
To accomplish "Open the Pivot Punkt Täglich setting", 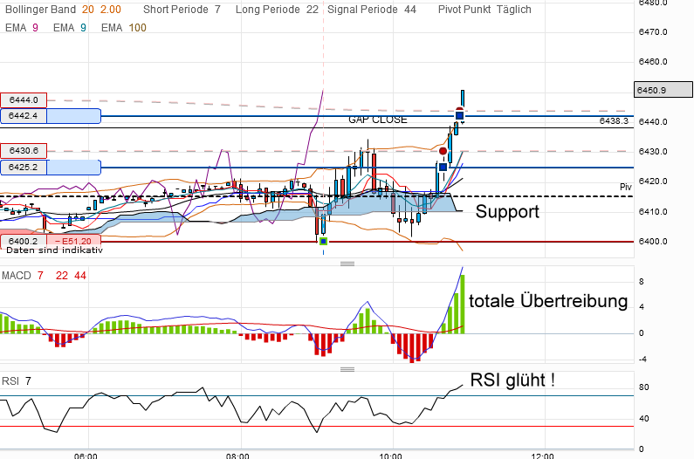I will [484, 10].
